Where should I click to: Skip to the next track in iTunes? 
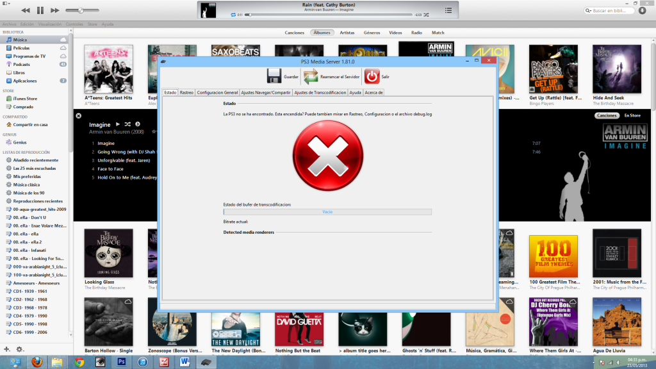click(55, 10)
